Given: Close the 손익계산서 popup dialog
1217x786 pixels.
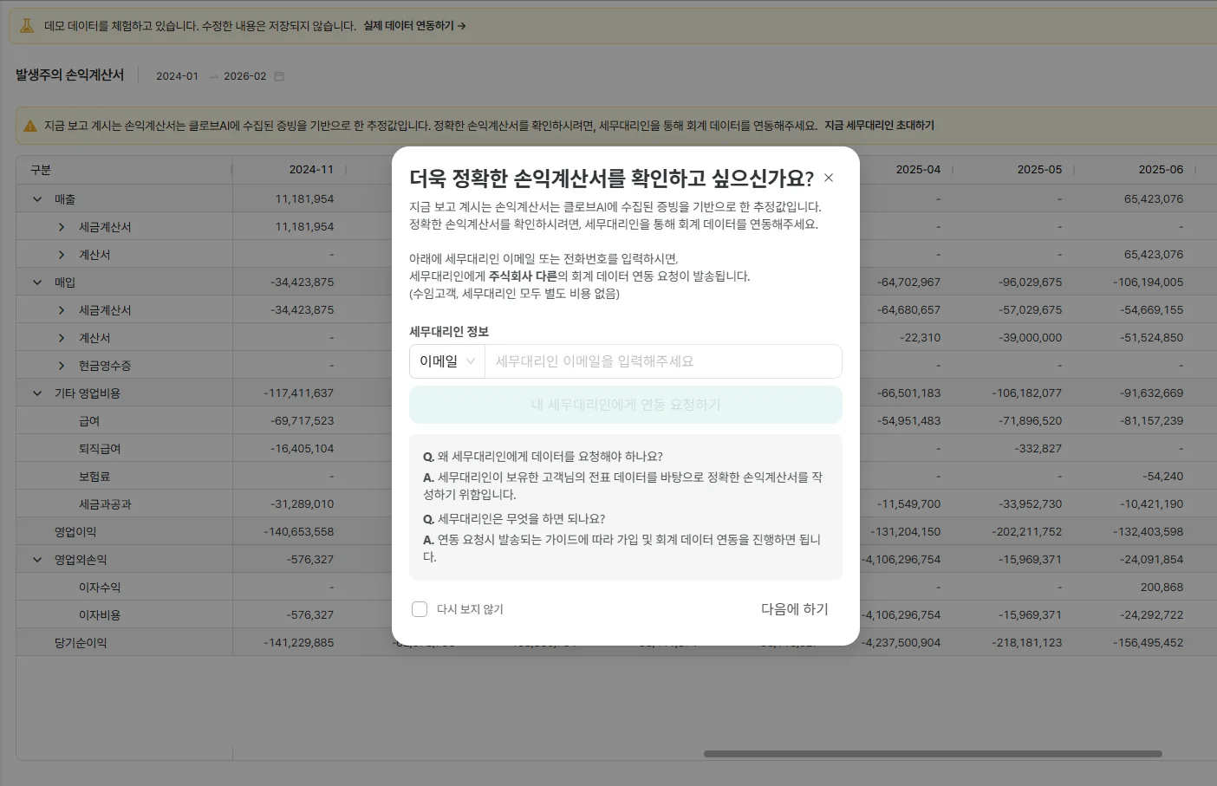Looking at the screenshot, I should 829,178.
